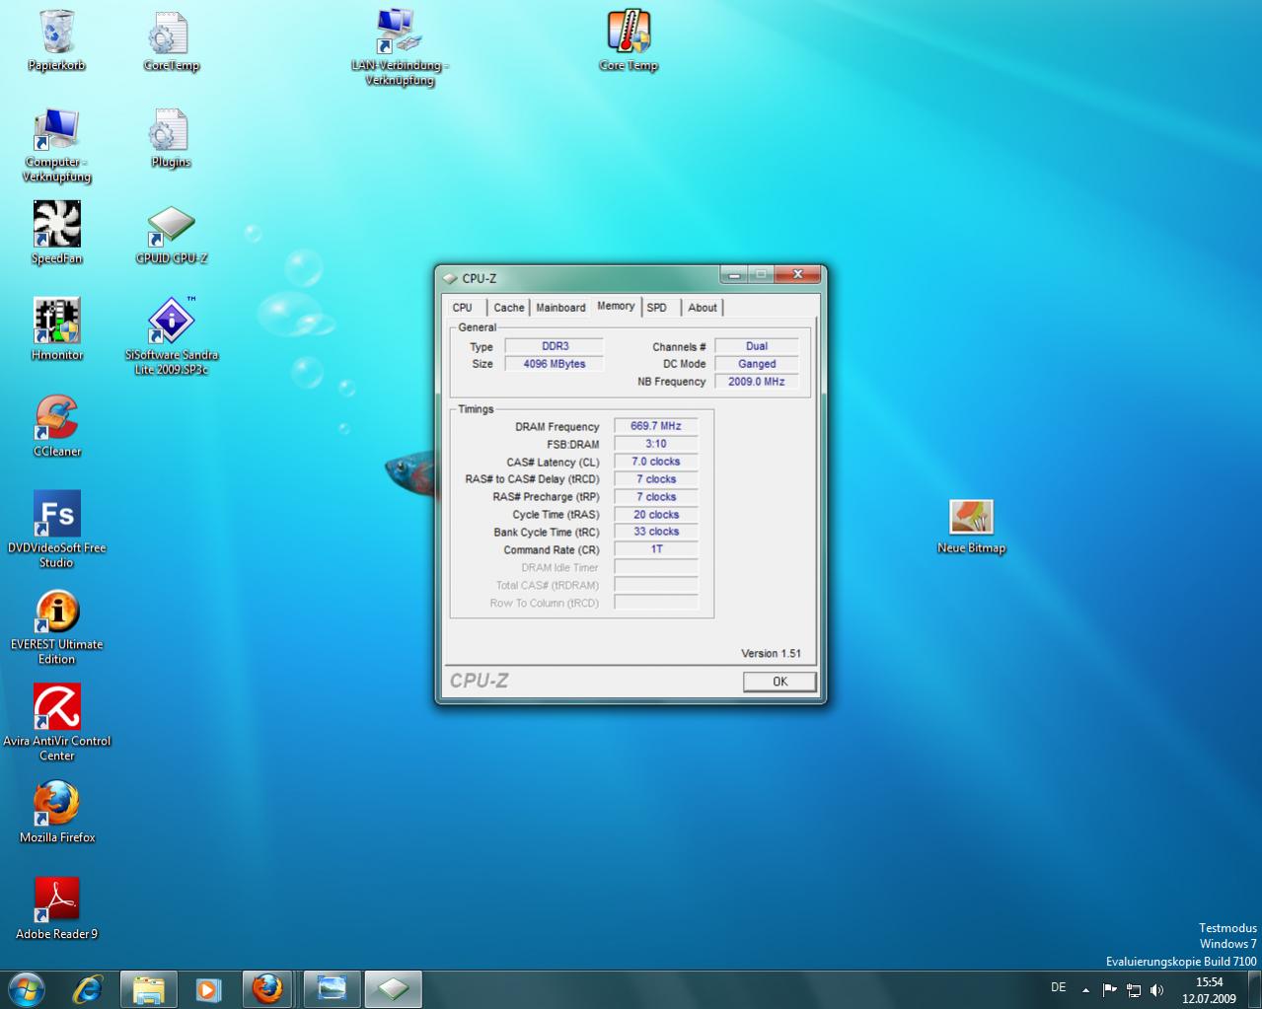
Task: Click Firefox icon in the taskbar
Action: (x=266, y=989)
